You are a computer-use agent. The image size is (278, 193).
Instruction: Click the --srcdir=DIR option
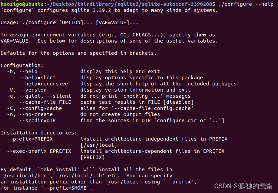click(x=37, y=120)
